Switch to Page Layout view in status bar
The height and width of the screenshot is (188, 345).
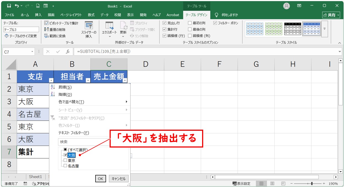[x=272, y=184]
